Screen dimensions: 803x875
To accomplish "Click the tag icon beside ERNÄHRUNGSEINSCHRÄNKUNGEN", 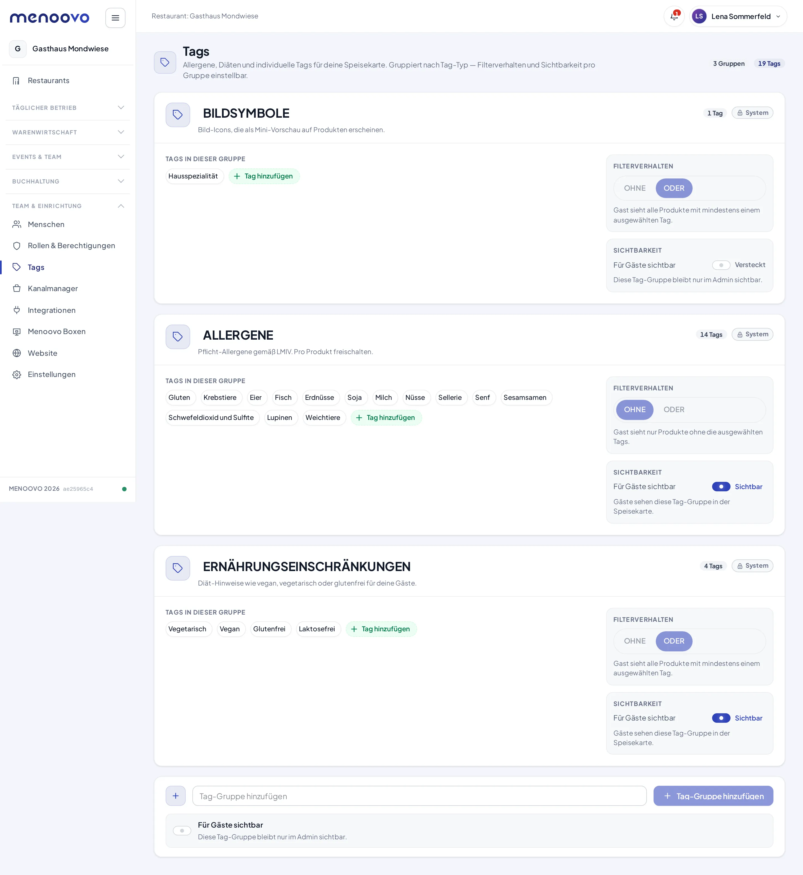I will click(x=178, y=568).
